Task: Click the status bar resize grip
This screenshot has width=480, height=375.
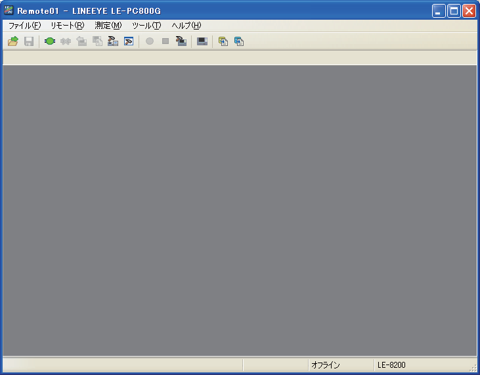Action: [x=474, y=368]
